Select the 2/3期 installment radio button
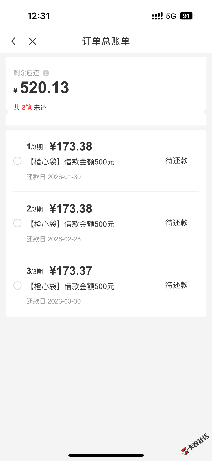Viewport: 212px width, 461px height. click(x=17, y=223)
